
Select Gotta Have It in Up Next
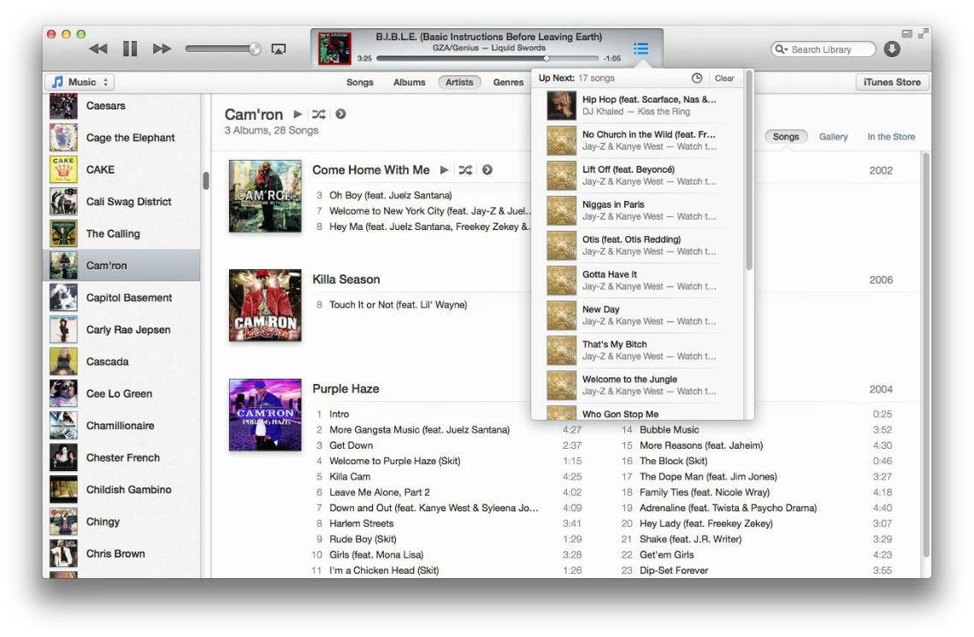click(639, 280)
